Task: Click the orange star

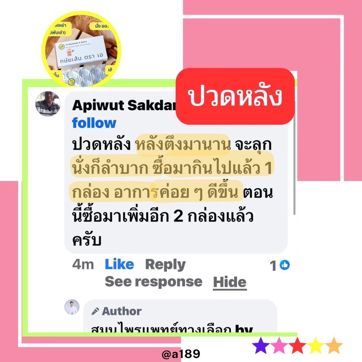Action: click(x=334, y=346)
